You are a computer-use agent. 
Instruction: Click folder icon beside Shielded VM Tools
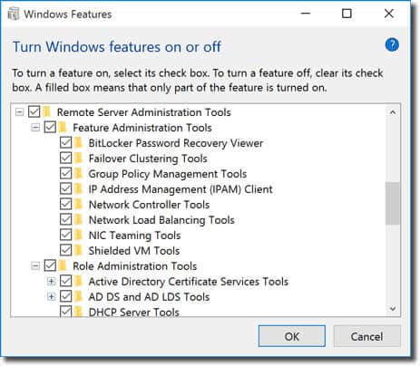tap(78, 251)
